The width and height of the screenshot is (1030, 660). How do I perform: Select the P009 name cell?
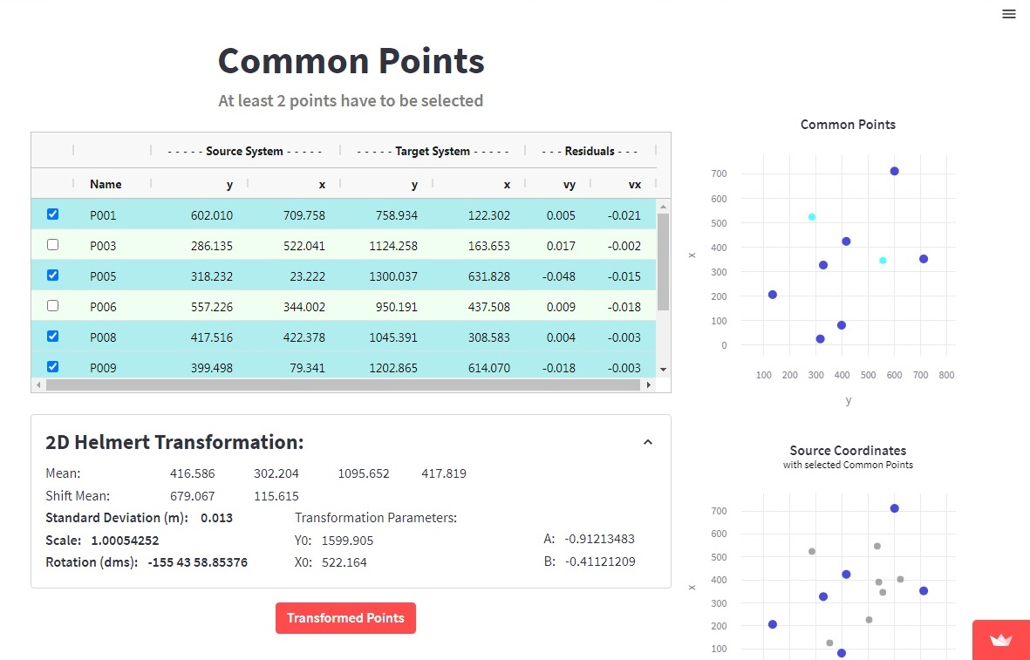[103, 368]
